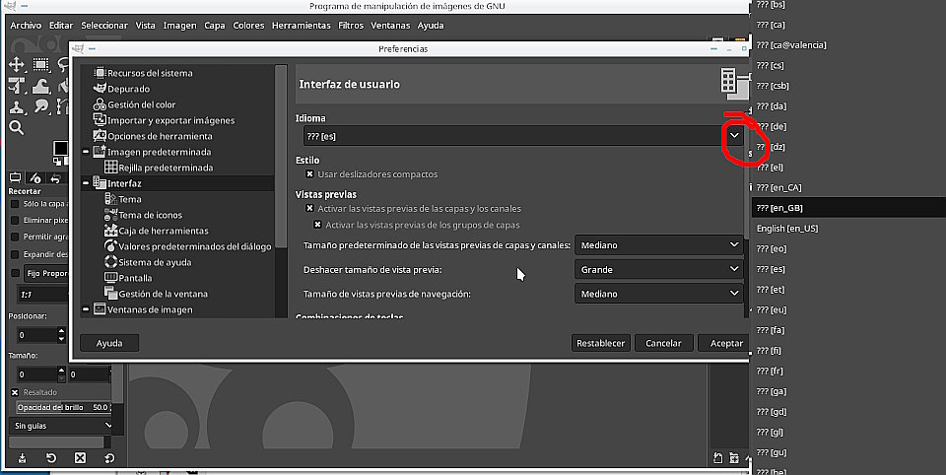Image resolution: width=946 pixels, height=475 pixels.
Task: Open Gestión de la ventana page
Action: [156, 294]
